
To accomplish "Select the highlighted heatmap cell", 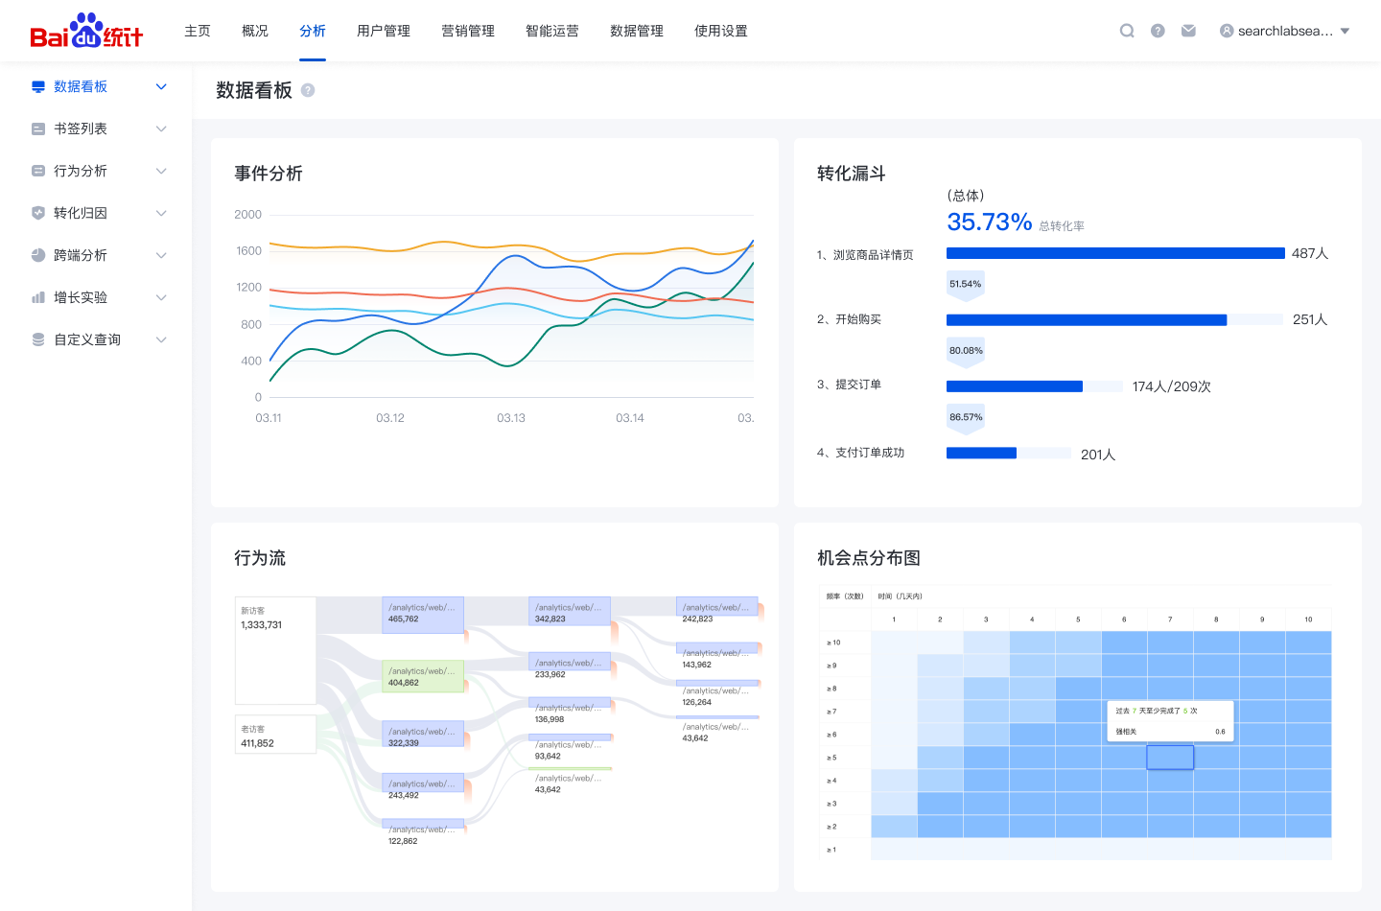I will [1170, 758].
